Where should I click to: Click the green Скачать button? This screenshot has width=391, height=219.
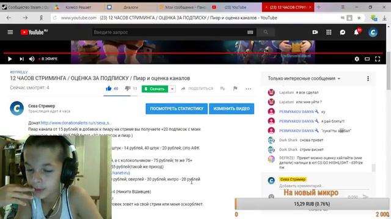click(155, 89)
